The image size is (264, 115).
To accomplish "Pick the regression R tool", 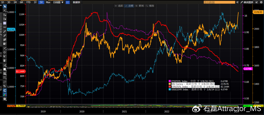I will [x=5, y=44].
